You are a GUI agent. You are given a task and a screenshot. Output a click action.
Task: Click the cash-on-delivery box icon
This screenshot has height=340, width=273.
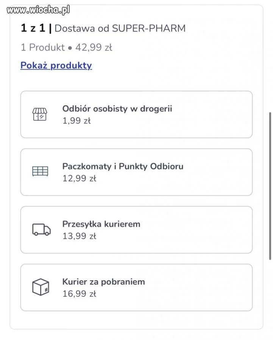(41, 287)
